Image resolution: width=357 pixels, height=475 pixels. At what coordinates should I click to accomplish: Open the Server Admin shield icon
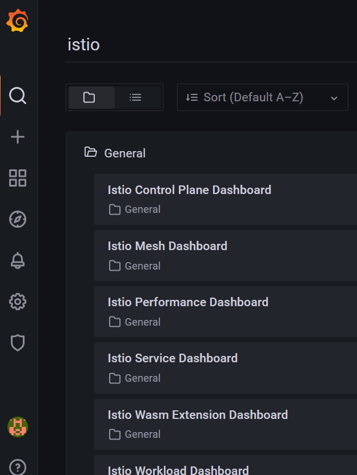18,343
